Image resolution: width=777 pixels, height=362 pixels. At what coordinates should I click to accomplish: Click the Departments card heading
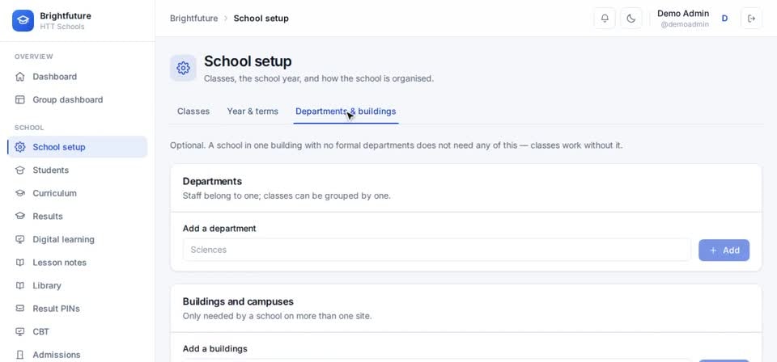[212, 181]
